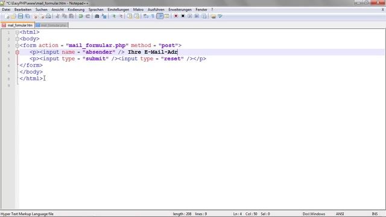The width and height of the screenshot is (386, 217).
Task: Open the Bearbeiten menu
Action: (23, 10)
